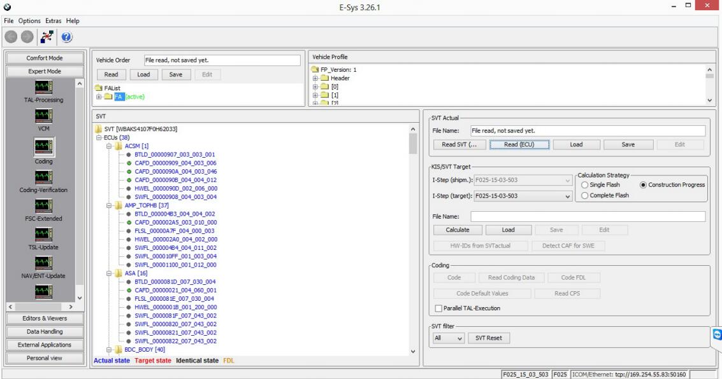Click the FP_Version folder icon
The height and width of the screenshot is (379, 722).
click(x=315, y=70)
